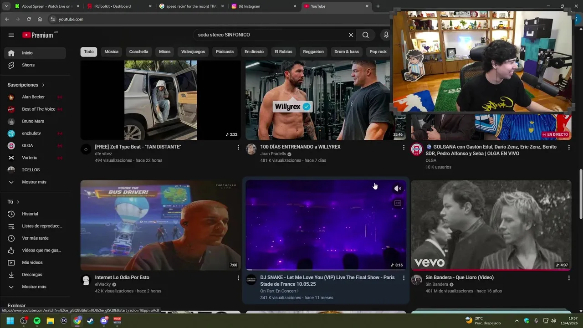Click the DJ SNAKE Let Me Love You title
Image resolution: width=583 pixels, height=328 pixels.
click(327, 281)
